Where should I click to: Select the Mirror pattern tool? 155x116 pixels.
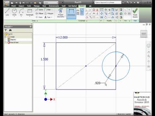pos(102,17)
